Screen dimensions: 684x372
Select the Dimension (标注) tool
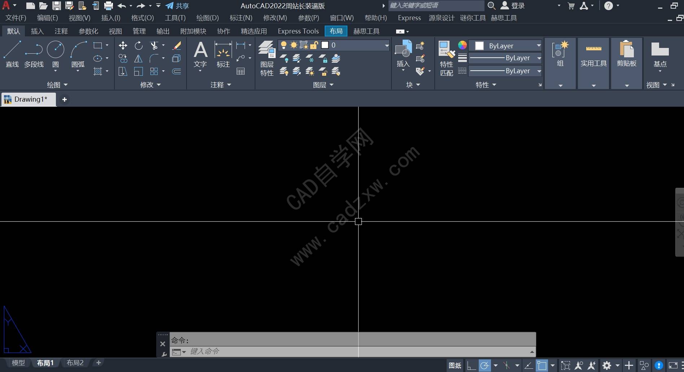[x=223, y=55]
